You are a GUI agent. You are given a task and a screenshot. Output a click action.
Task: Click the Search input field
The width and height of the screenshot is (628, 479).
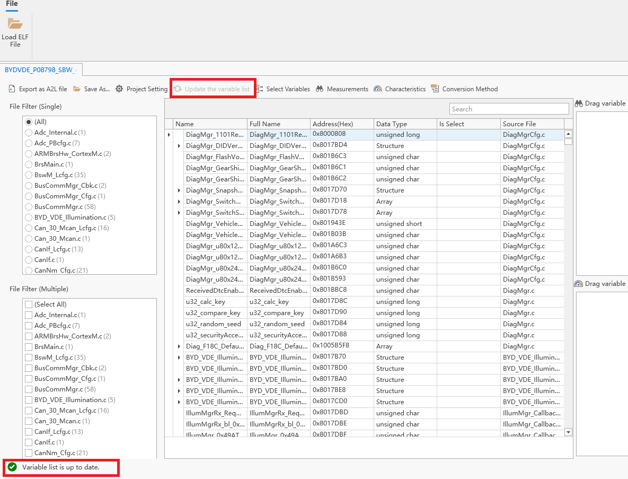pos(509,109)
